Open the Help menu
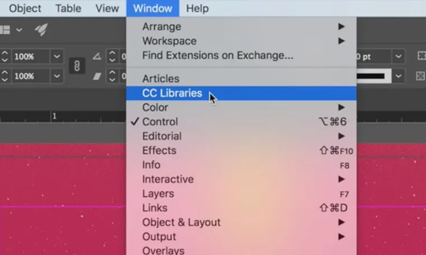The width and height of the screenshot is (426, 255). coord(198,8)
